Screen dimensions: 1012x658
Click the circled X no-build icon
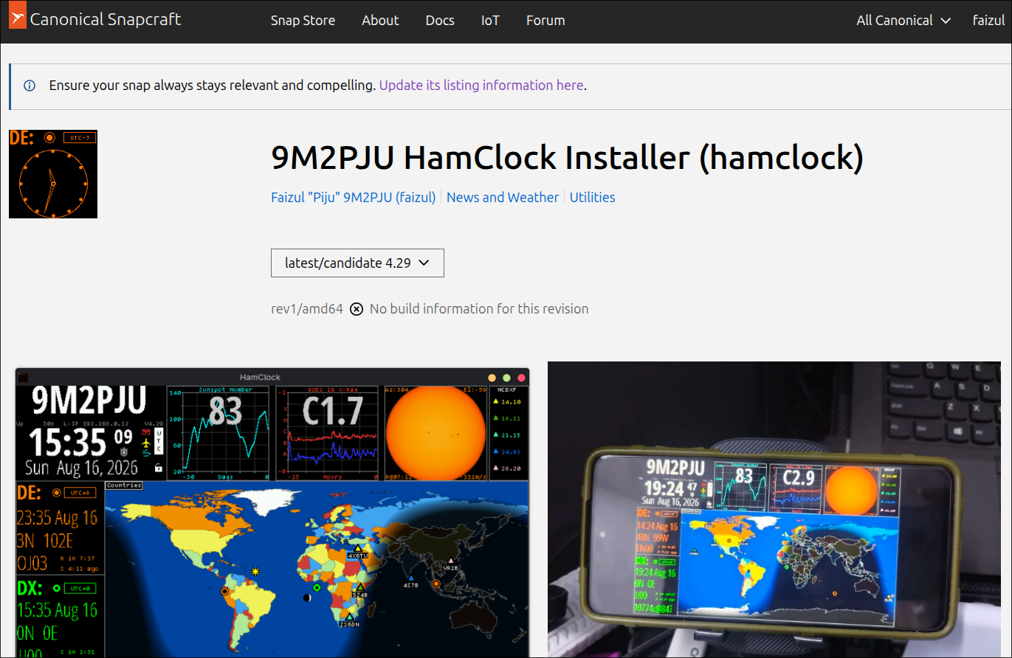coord(357,309)
